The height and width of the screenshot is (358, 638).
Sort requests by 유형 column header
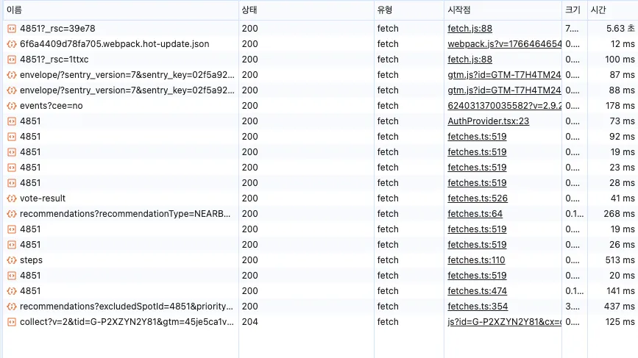[x=386, y=10]
